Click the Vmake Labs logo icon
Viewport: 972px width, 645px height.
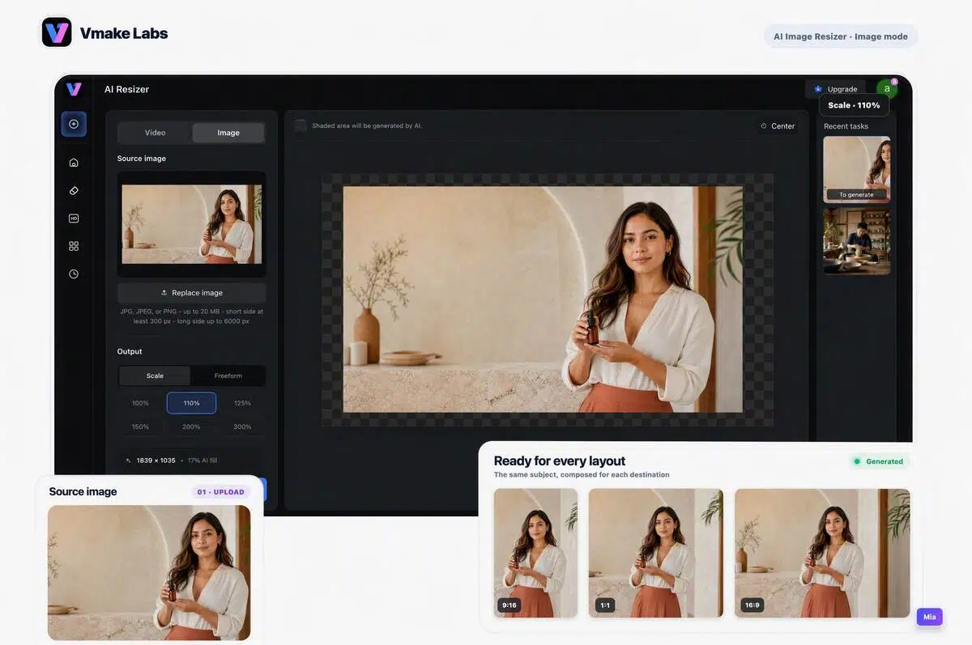point(57,32)
